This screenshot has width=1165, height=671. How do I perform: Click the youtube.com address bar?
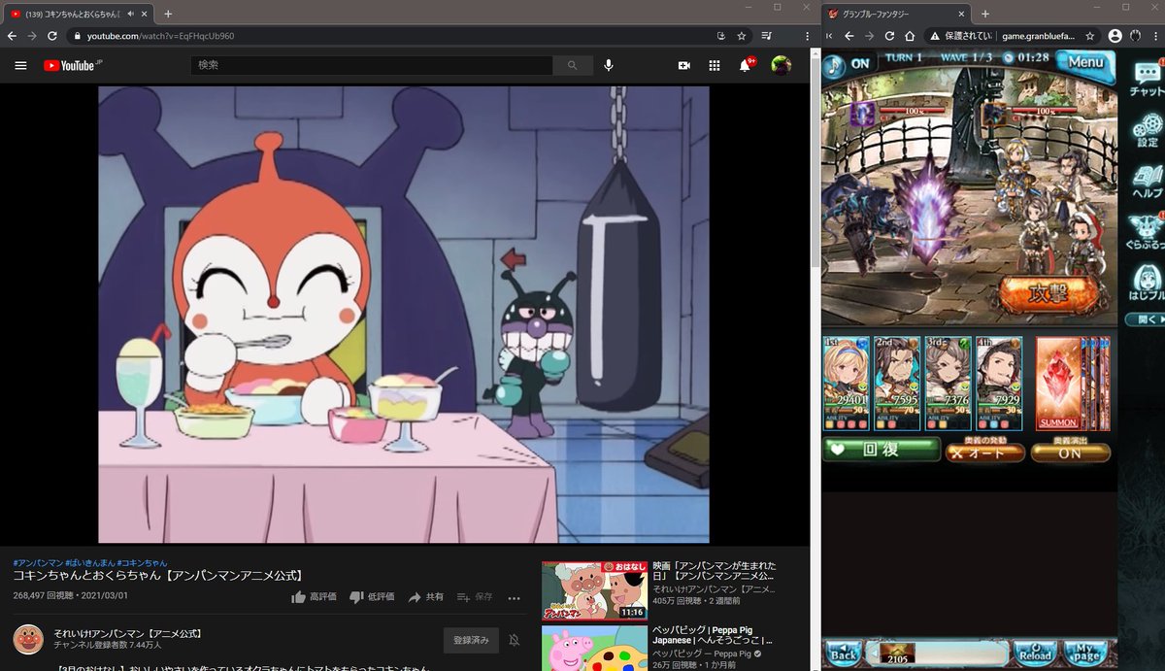pos(388,36)
